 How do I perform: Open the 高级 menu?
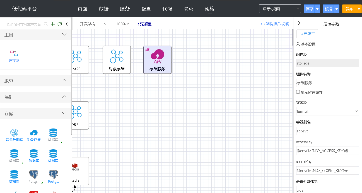(188, 9)
